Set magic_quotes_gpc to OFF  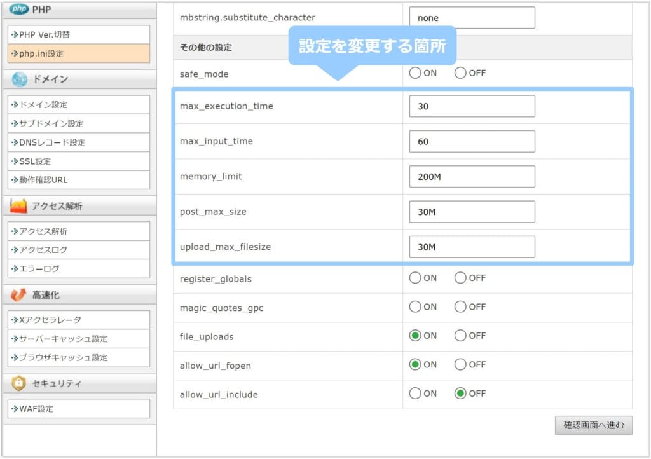coord(460,306)
